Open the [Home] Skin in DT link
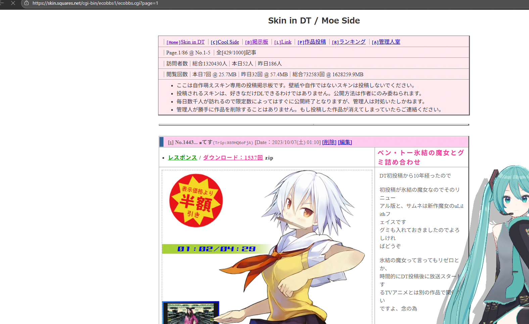The height and width of the screenshot is (324, 529). click(186, 42)
